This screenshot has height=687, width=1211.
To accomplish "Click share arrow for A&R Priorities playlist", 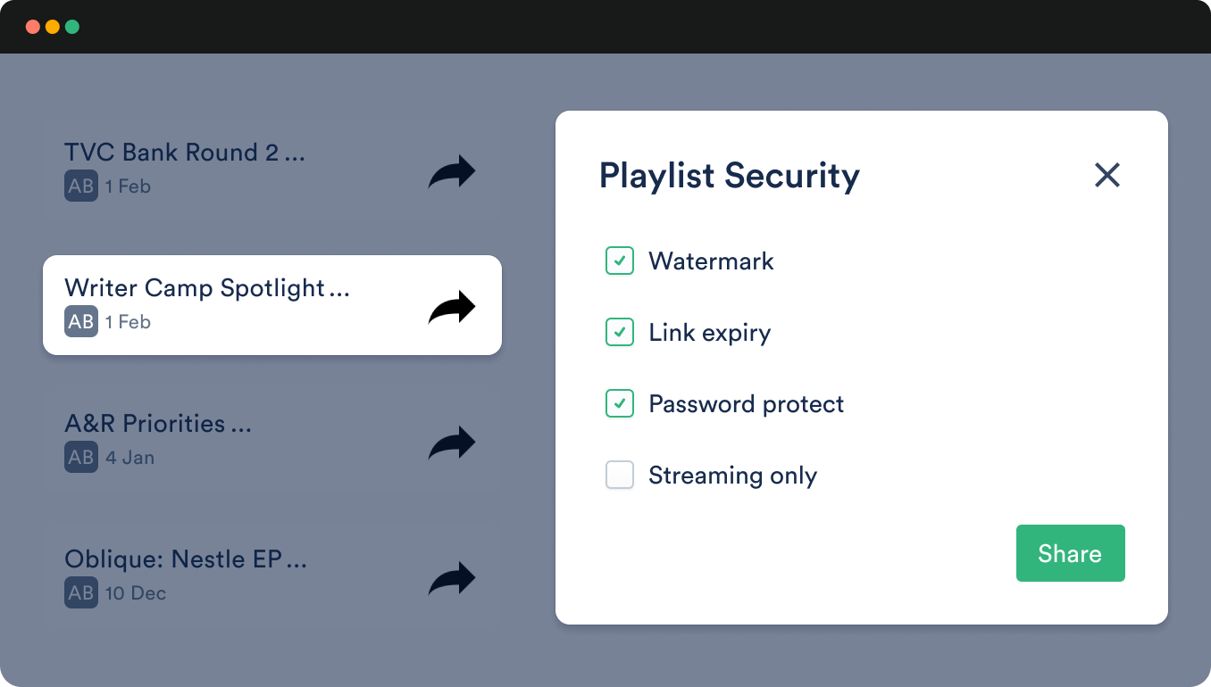I will [452, 443].
